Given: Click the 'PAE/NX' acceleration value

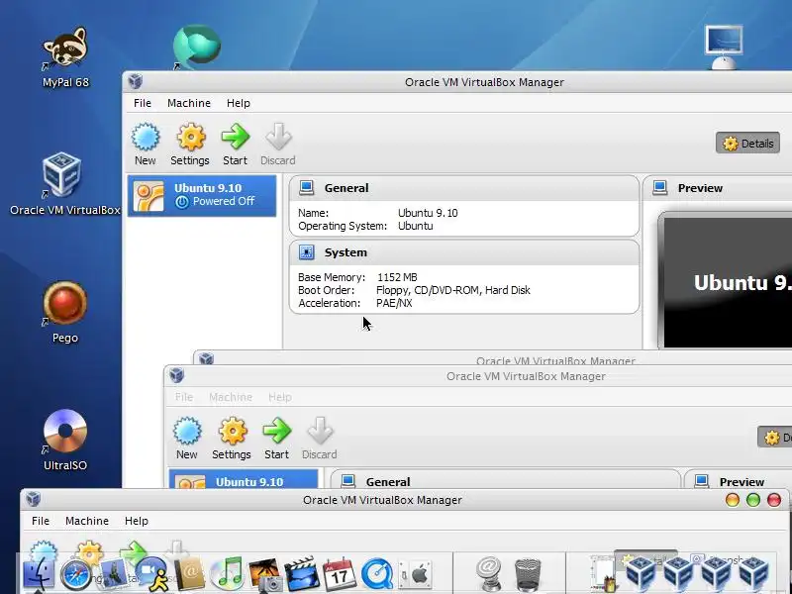Looking at the screenshot, I should 394,303.
